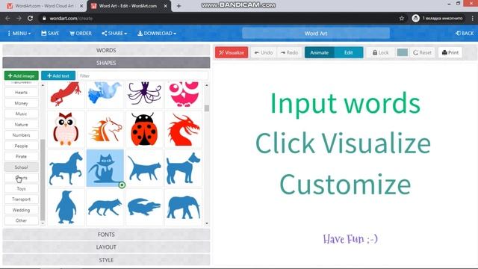Click the category list scrollbar thumb
Viewport: 478px width, 269px height.
pyautogui.click(x=43, y=180)
